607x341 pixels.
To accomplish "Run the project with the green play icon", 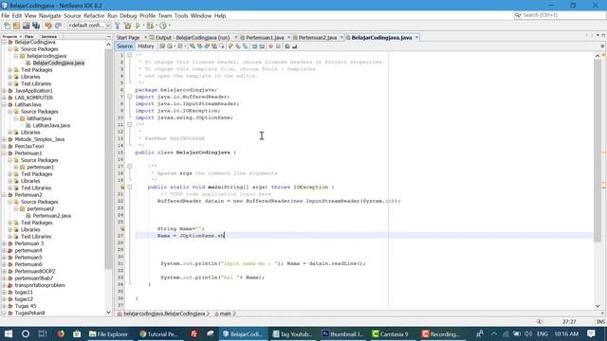I will (138, 26).
